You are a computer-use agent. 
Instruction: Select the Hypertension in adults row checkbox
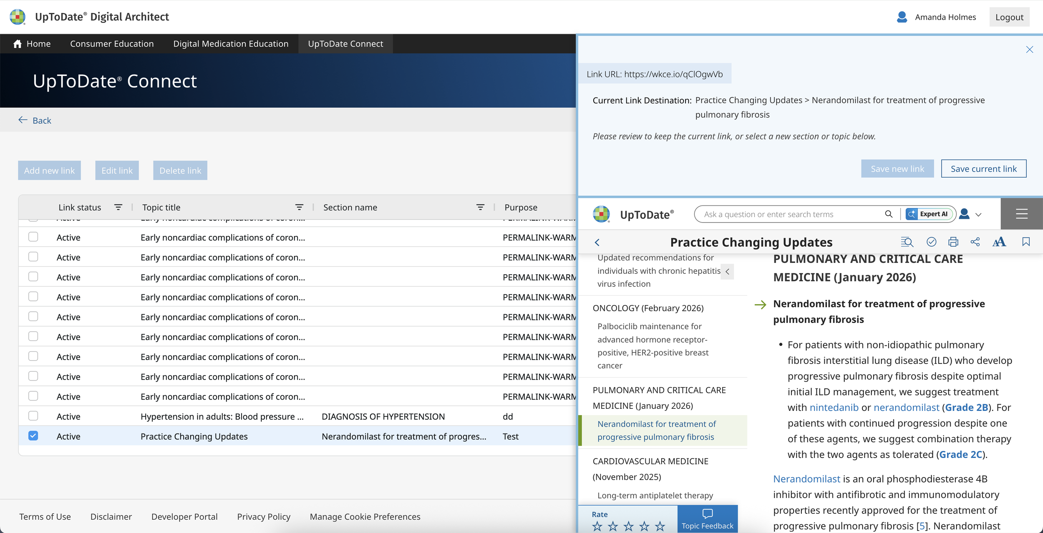[33, 415]
